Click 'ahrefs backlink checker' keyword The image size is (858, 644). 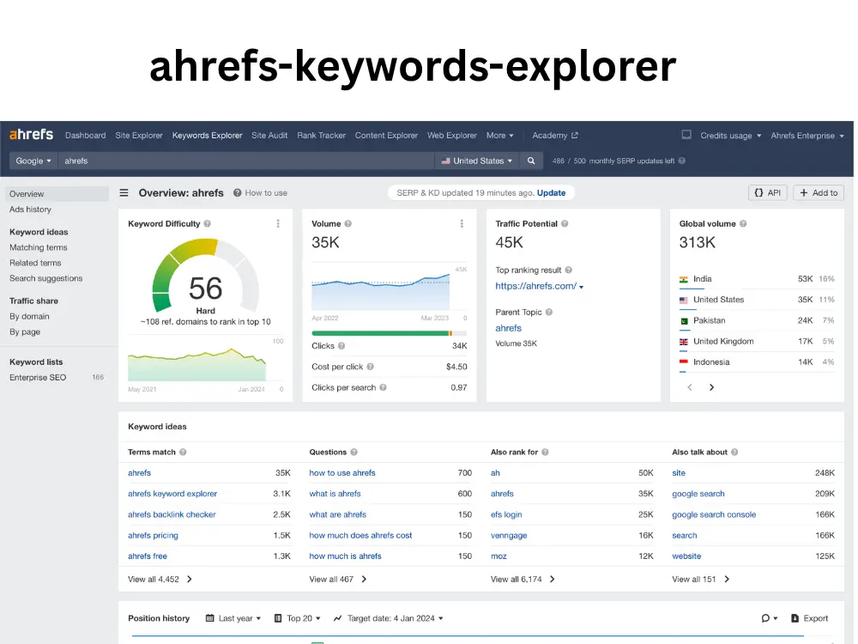tap(172, 514)
